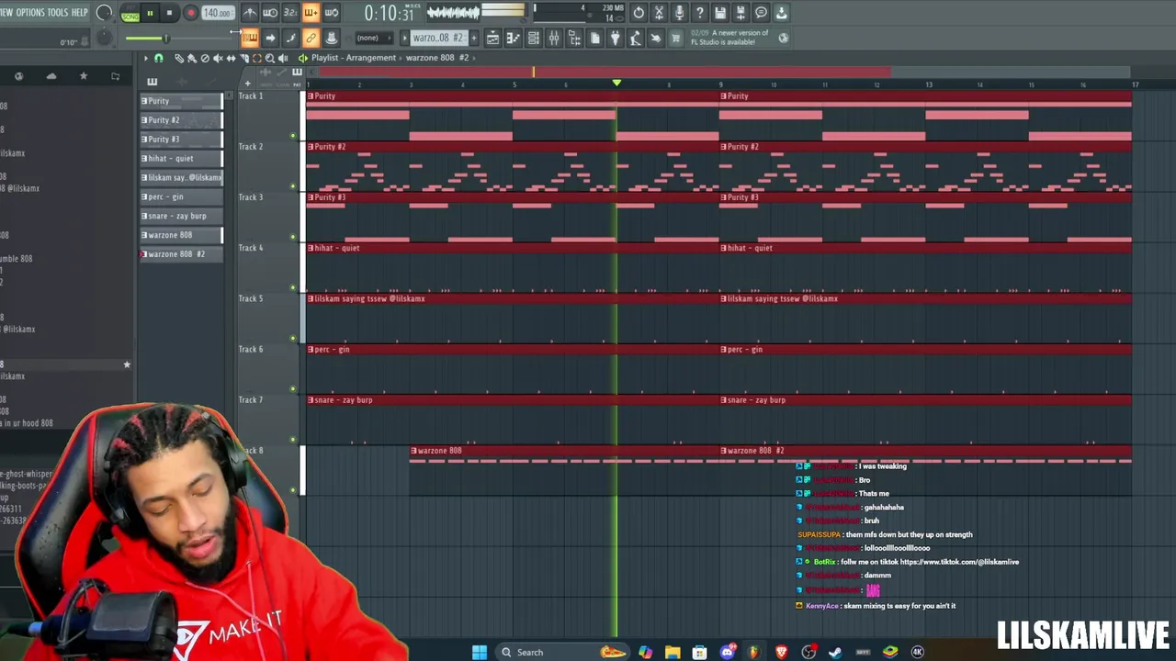The image size is (1176, 661).
Task: Click the undo history circular arrow icon
Action: click(639, 13)
